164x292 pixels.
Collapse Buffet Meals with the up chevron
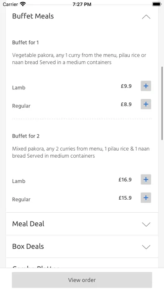coord(146,17)
